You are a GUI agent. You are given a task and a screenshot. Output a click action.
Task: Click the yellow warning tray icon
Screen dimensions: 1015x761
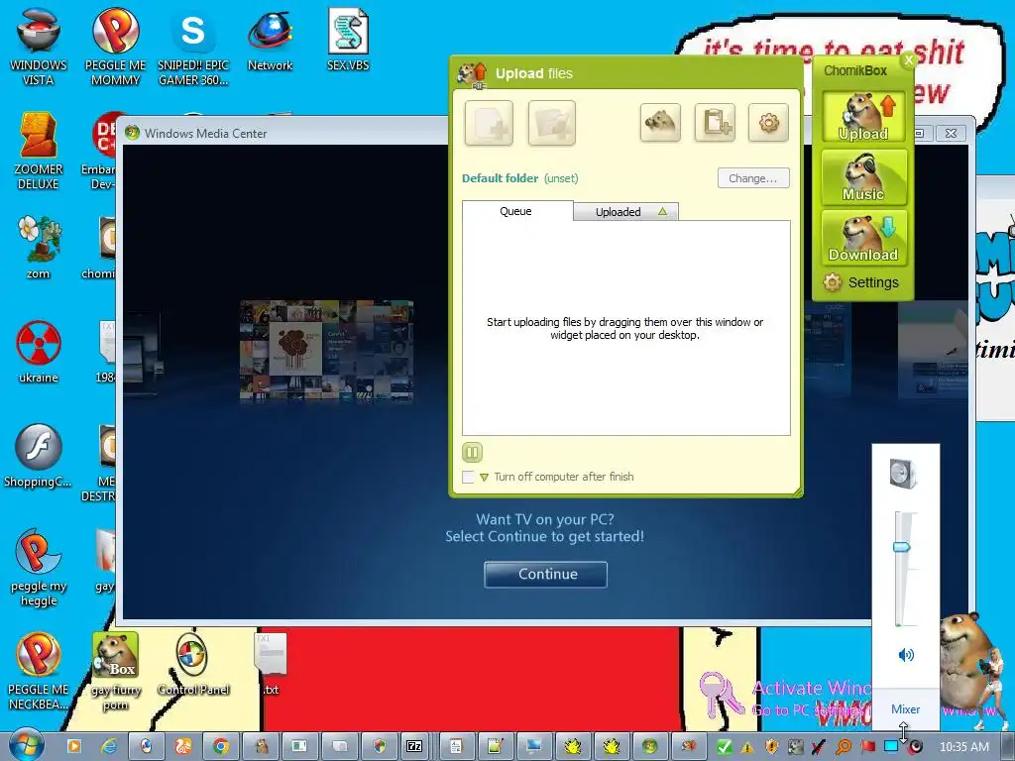(747, 747)
